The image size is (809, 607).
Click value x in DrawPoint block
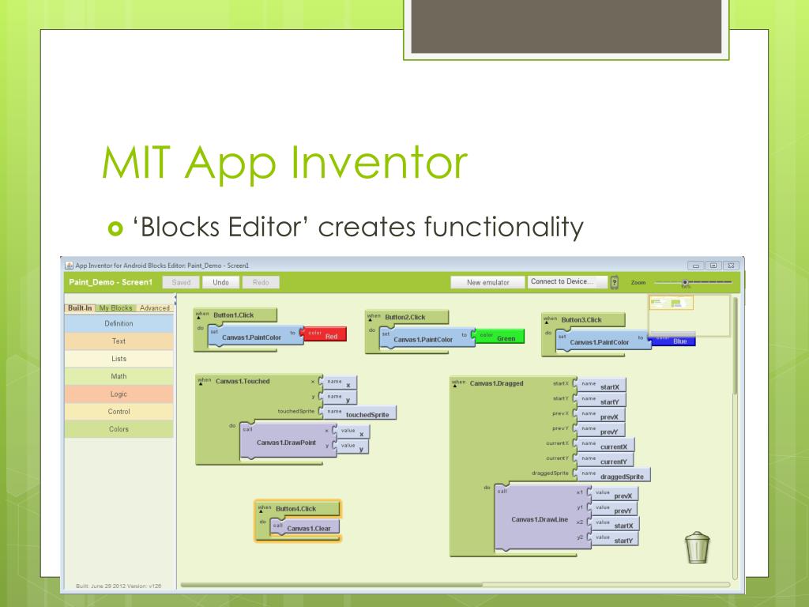(x=353, y=432)
